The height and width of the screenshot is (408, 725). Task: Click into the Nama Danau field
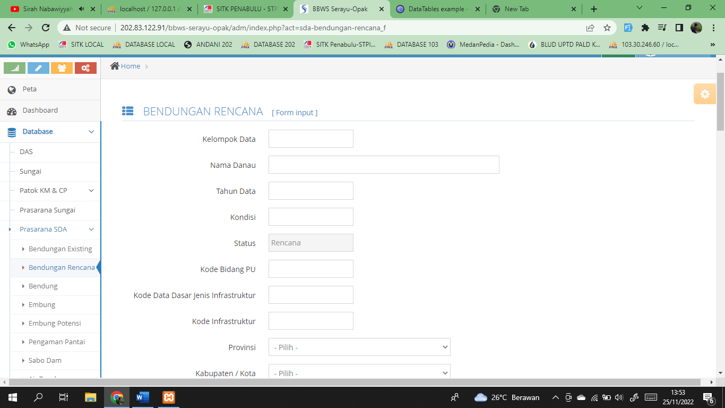pos(384,165)
